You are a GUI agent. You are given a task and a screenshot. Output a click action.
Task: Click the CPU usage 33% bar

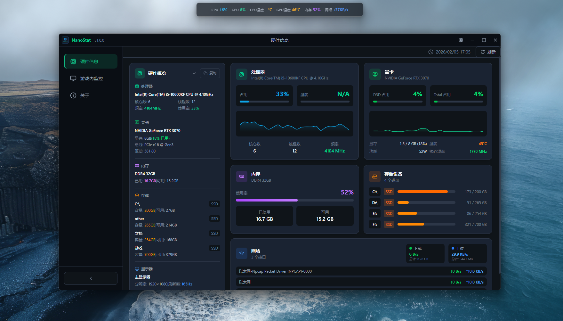[x=264, y=102]
